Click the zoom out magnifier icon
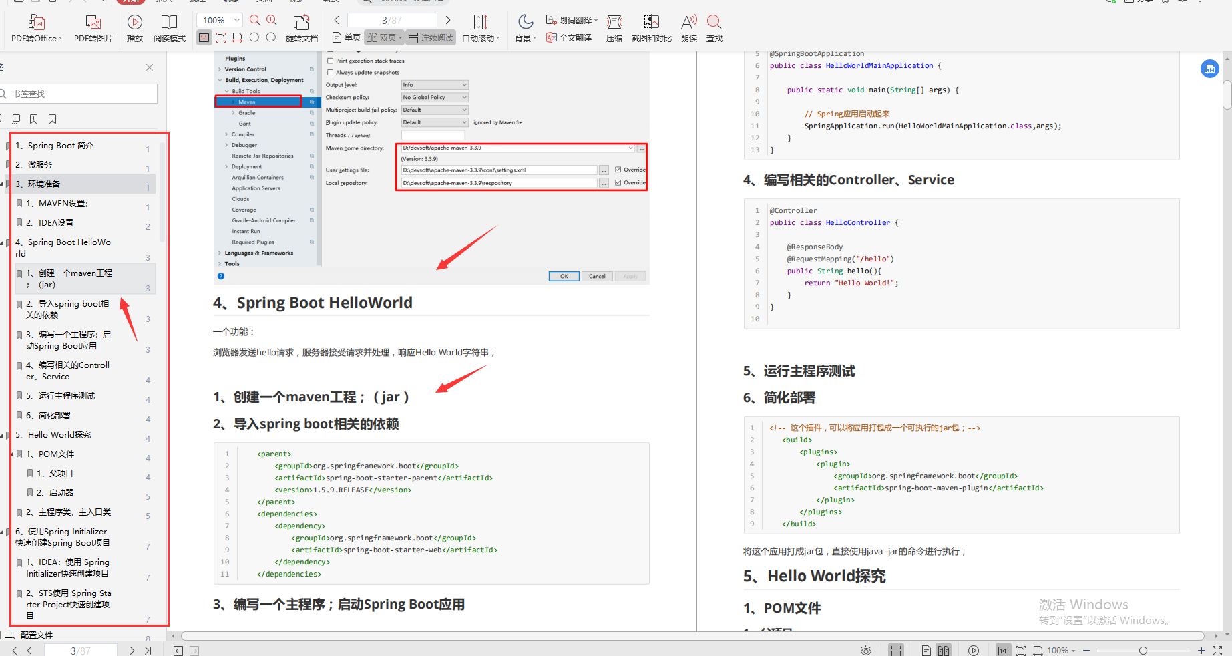The height and width of the screenshot is (656, 1232). click(255, 21)
